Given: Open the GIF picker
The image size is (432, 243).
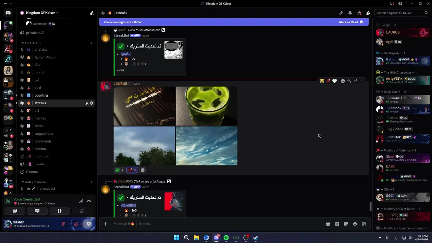Looking at the screenshot, I should tap(337, 224).
